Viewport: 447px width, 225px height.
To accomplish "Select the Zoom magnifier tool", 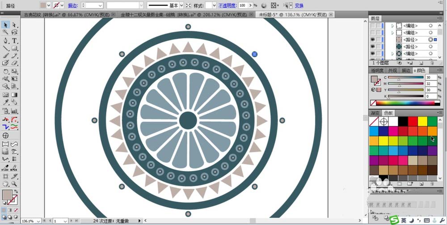I will pyautogui.click(x=14, y=183).
